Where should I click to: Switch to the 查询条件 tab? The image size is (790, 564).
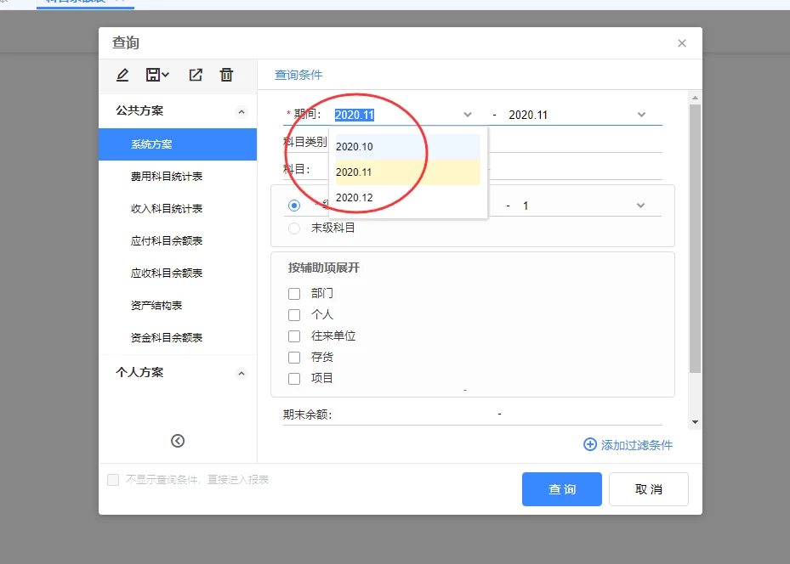[x=298, y=75]
